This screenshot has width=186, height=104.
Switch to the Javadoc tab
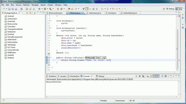pos(62,76)
